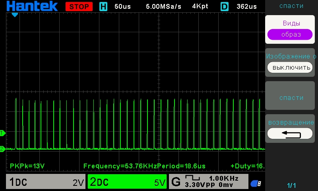Click the 362us delay value
Image resolution: width=318 pixels, height=191 pixels.
[246, 6]
